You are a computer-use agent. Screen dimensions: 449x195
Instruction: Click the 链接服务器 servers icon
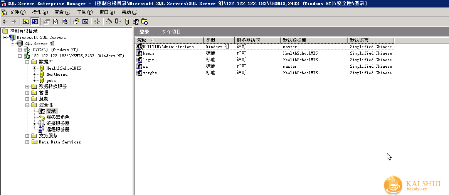[x=42, y=123]
